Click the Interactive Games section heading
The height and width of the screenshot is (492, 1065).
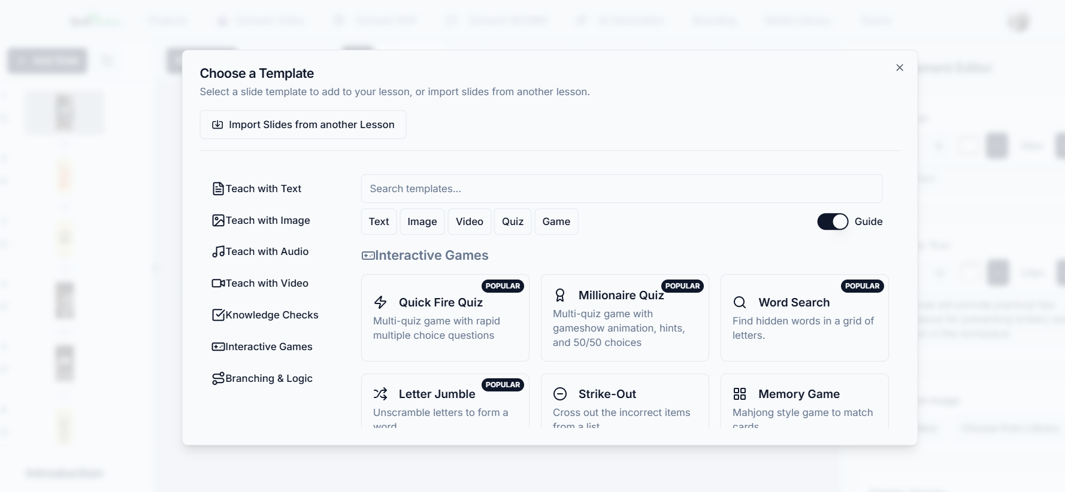[431, 256]
